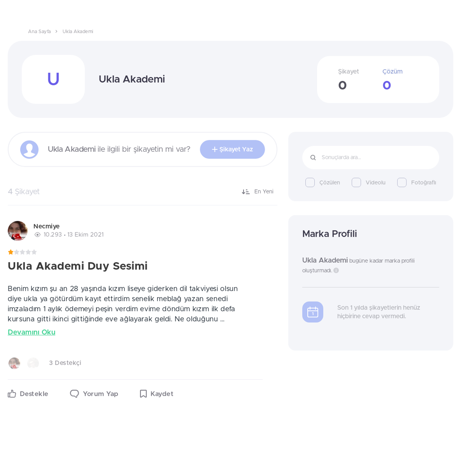Image resolution: width=461 pixels, height=461 pixels.
Task: Open the En Yeni sort dropdown
Action: click(x=257, y=192)
